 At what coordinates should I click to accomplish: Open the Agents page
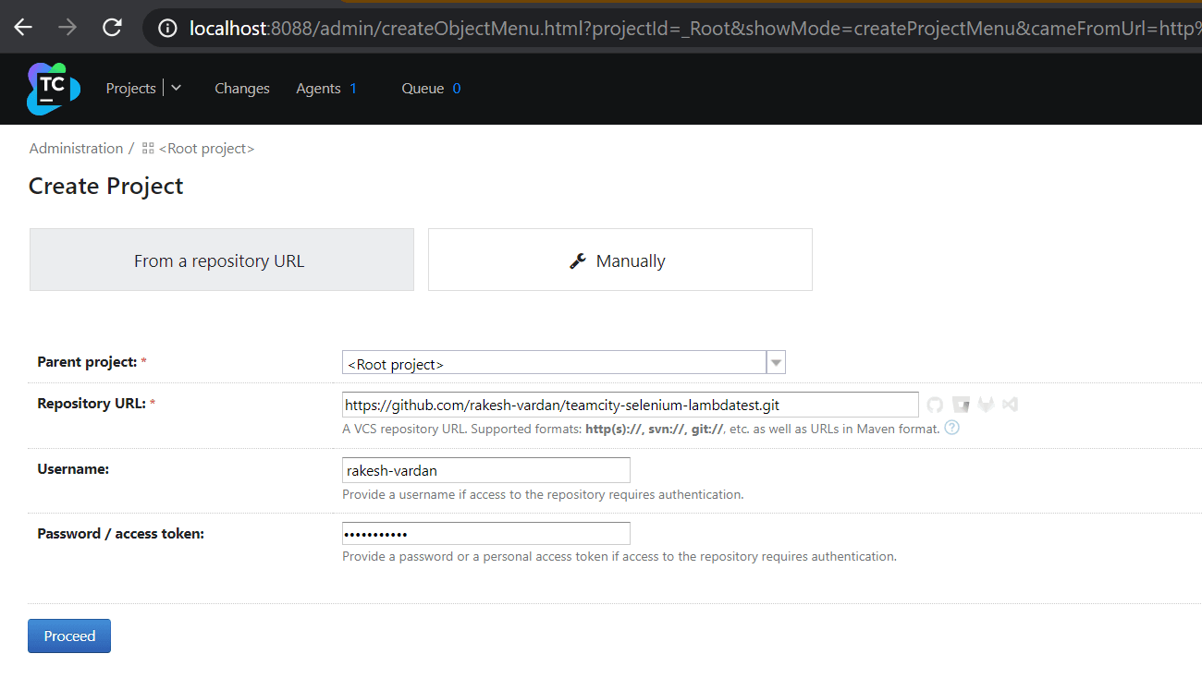[x=318, y=89]
